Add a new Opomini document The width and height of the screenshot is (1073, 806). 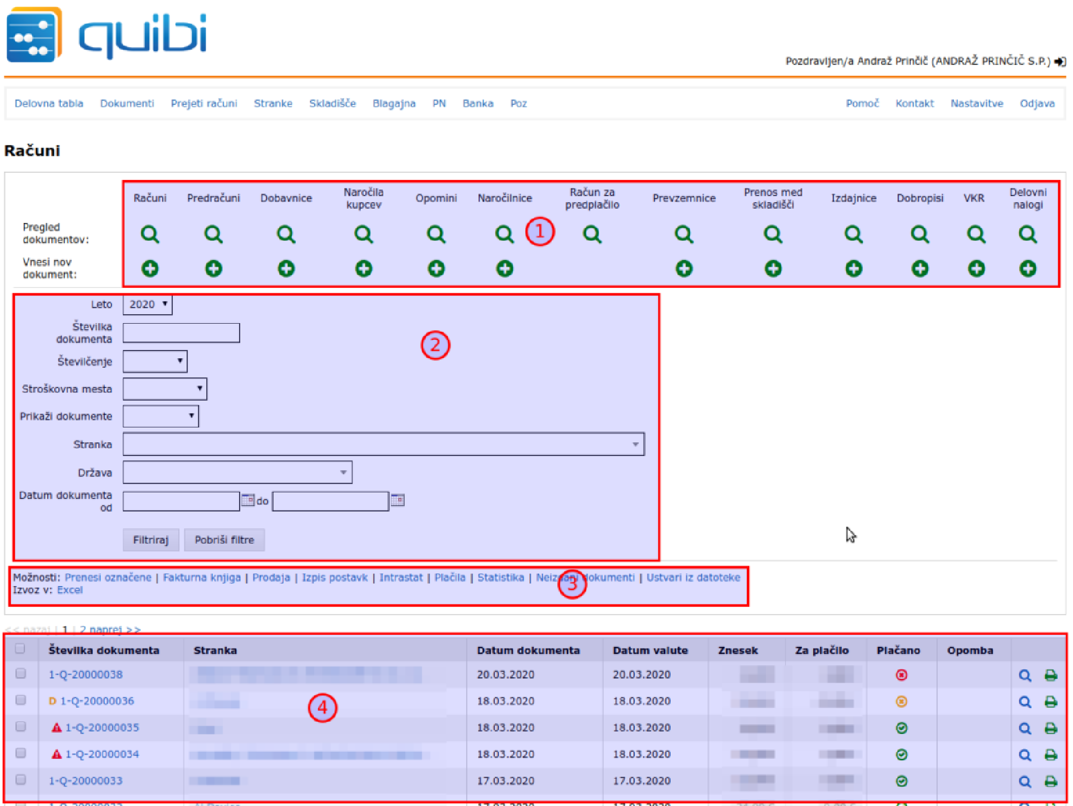tap(436, 269)
